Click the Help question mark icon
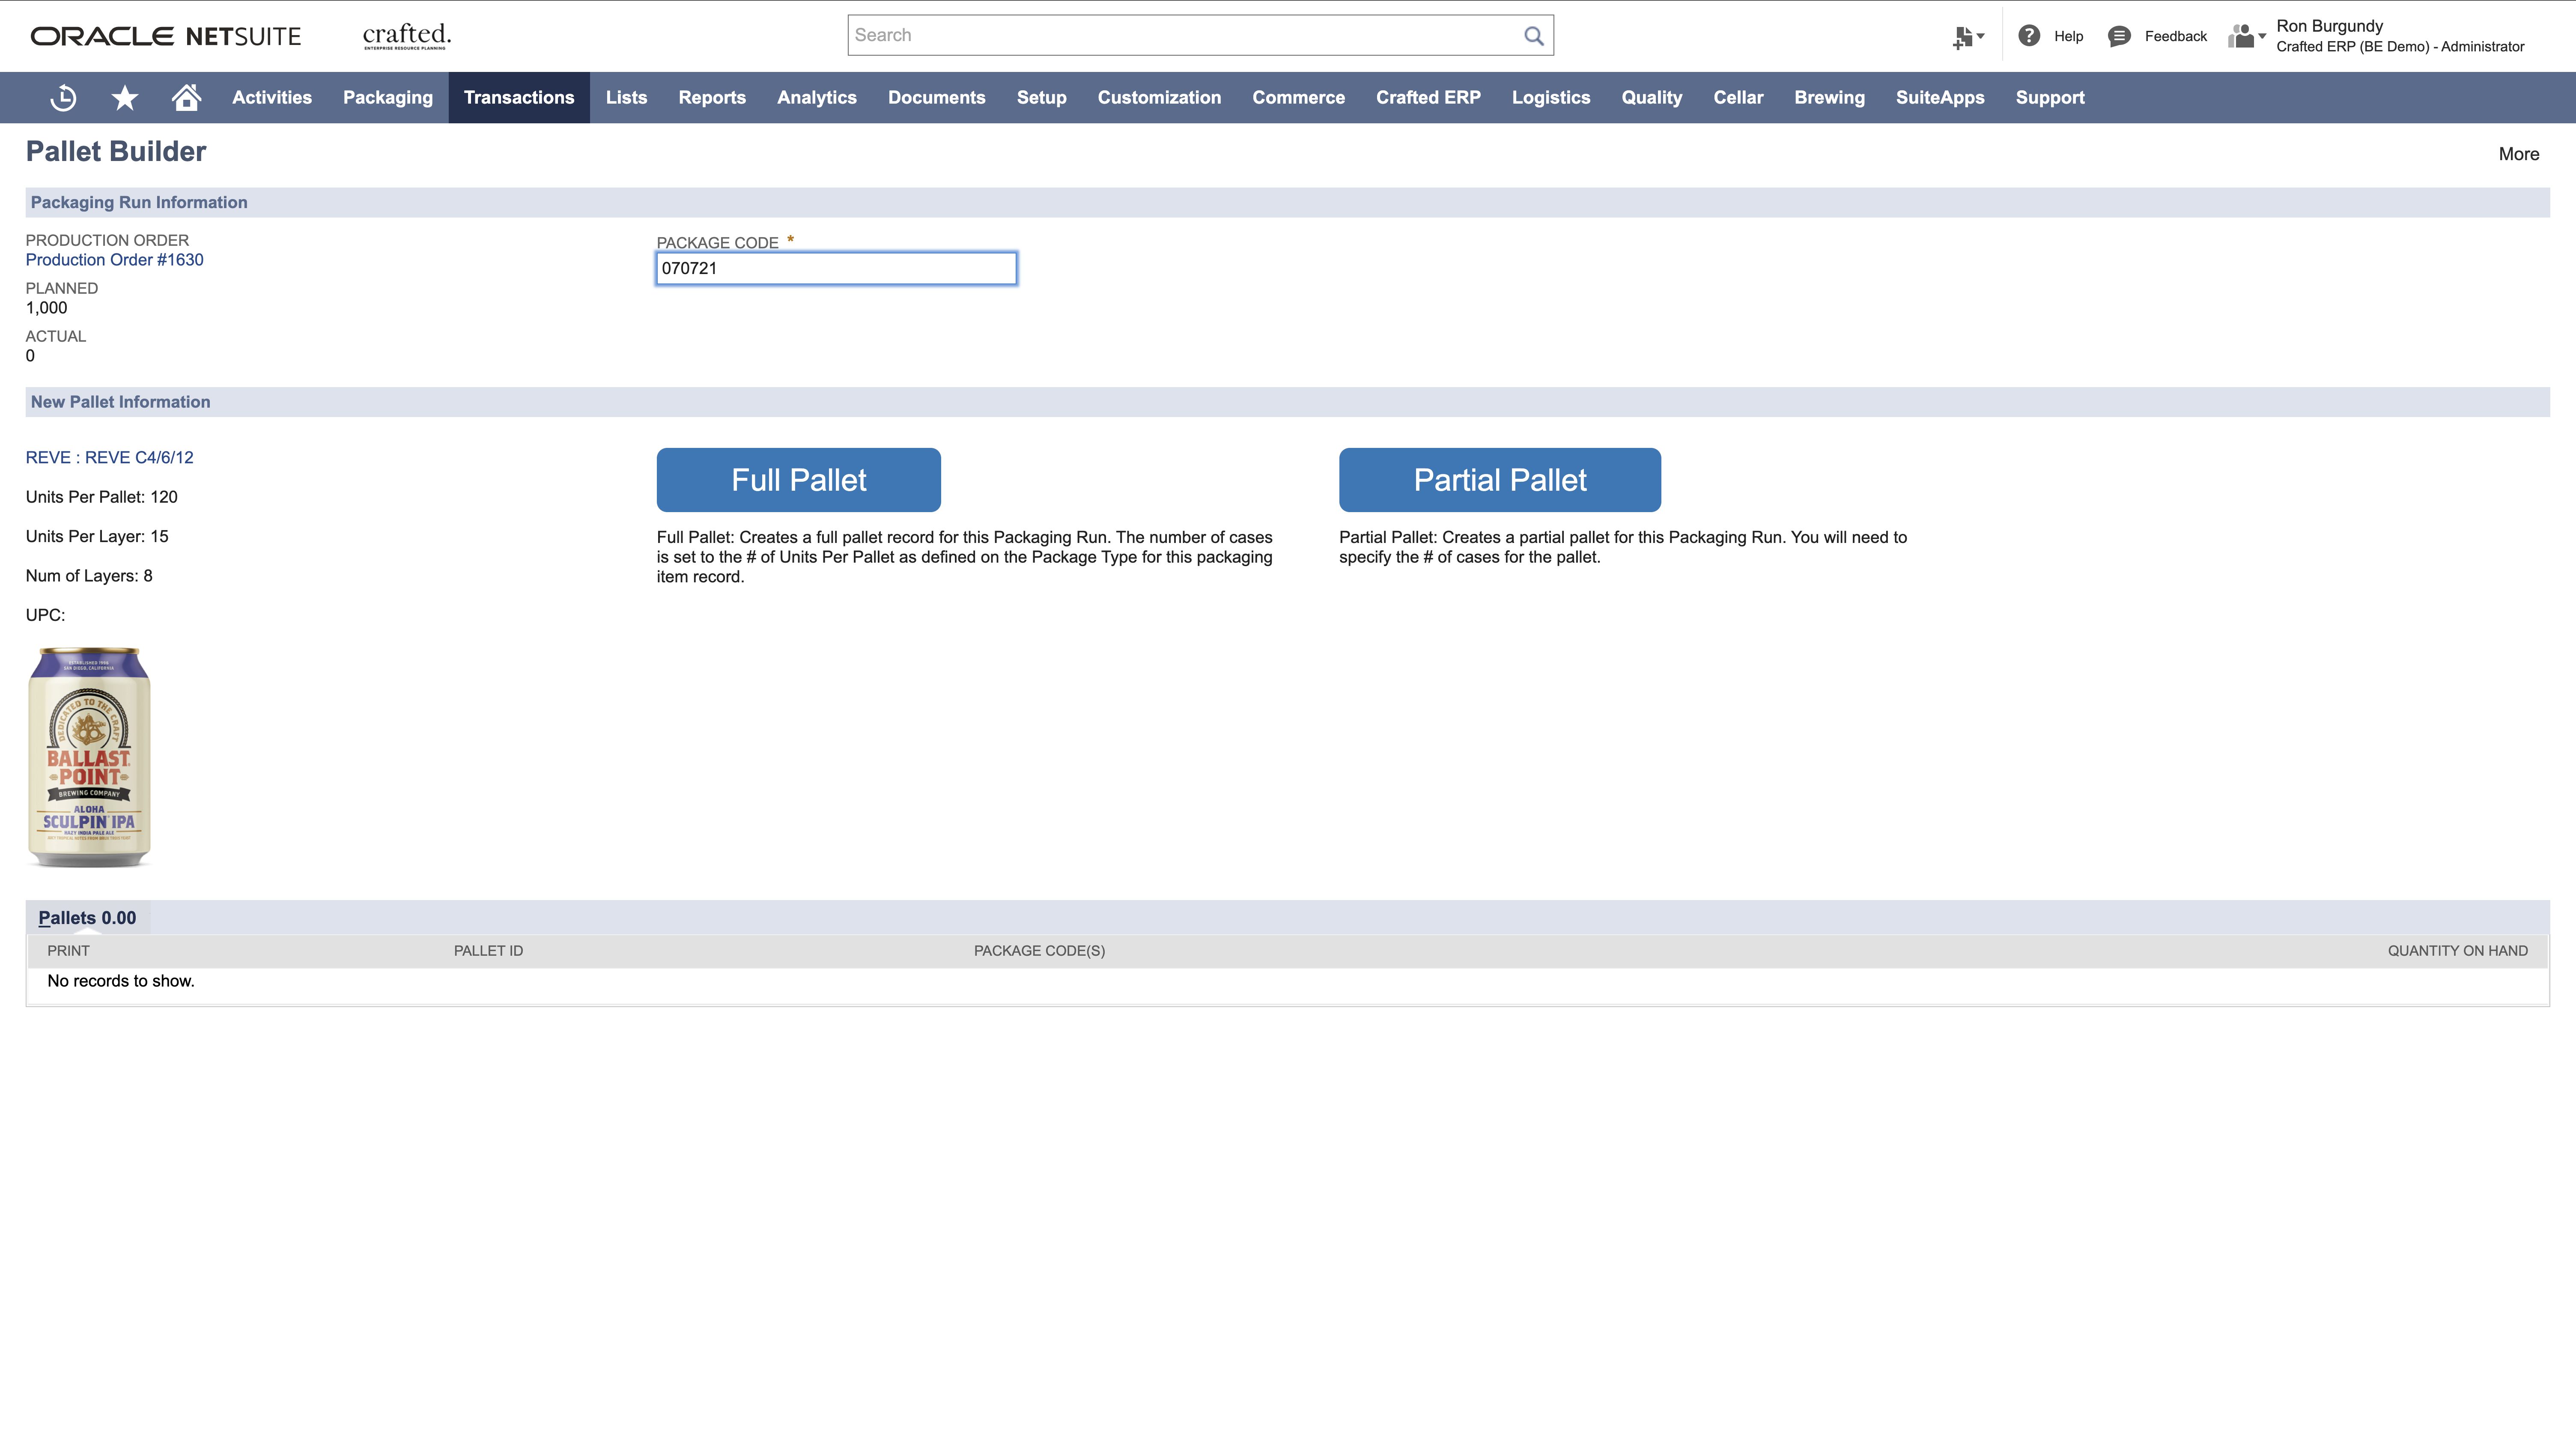The width and height of the screenshot is (2576, 1449). pyautogui.click(x=2029, y=36)
